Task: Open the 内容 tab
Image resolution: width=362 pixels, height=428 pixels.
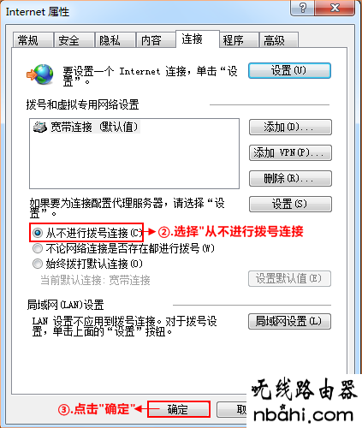Action: click(156, 40)
